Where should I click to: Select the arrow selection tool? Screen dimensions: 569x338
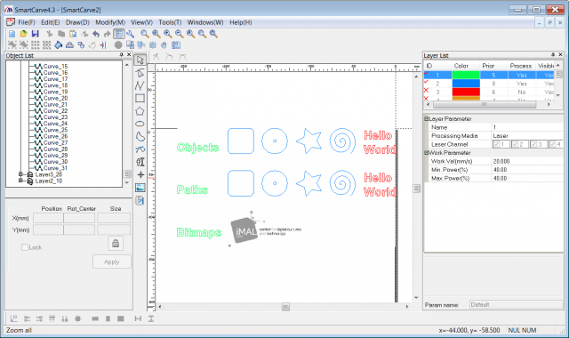tap(140, 60)
